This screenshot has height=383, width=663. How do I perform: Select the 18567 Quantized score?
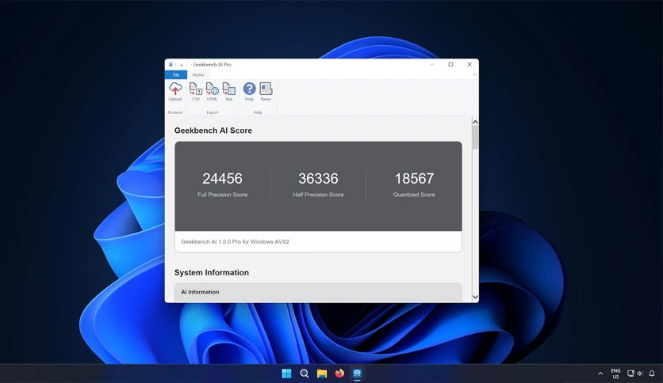point(414,178)
